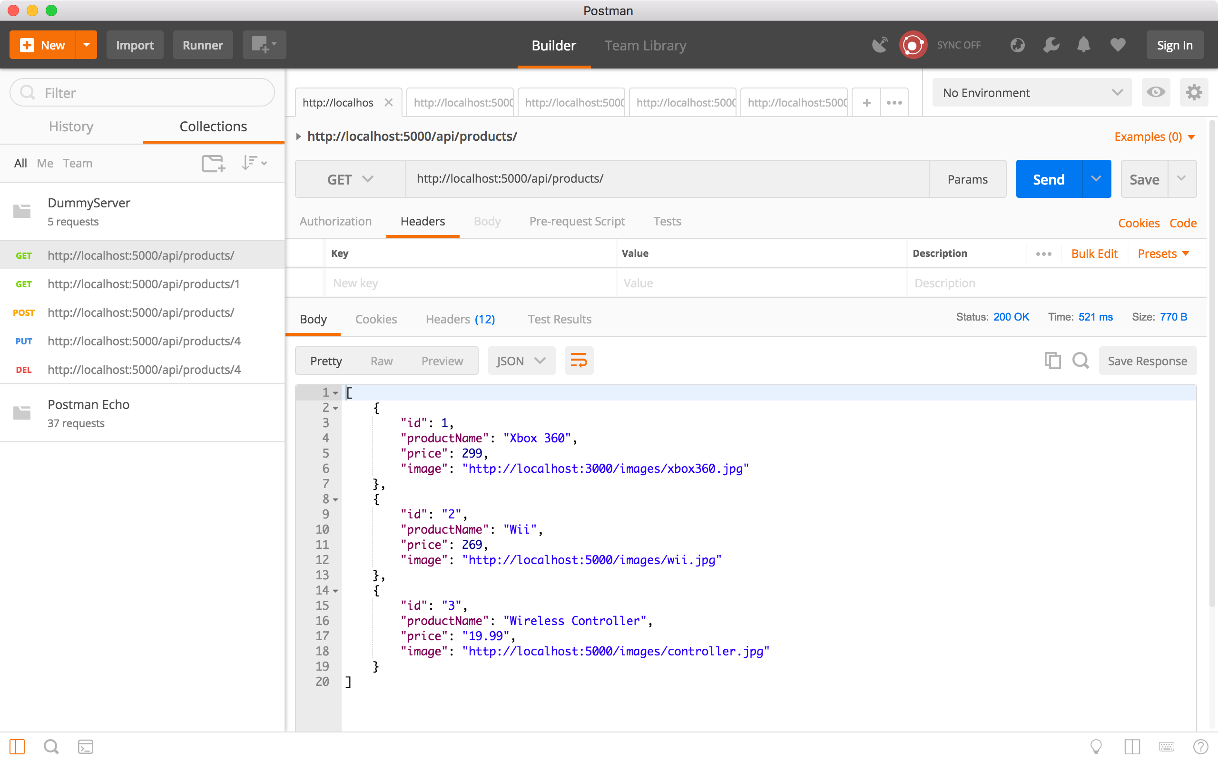The width and height of the screenshot is (1218, 761).
Task: Open the JSON format dropdown
Action: pyautogui.click(x=521, y=361)
